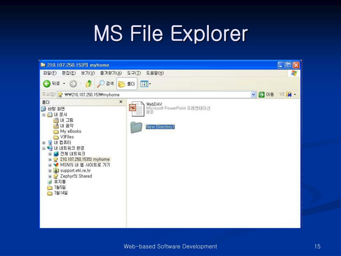Select 내 네트워크 환경 icon
This screenshot has width=341, height=256.
50,148
